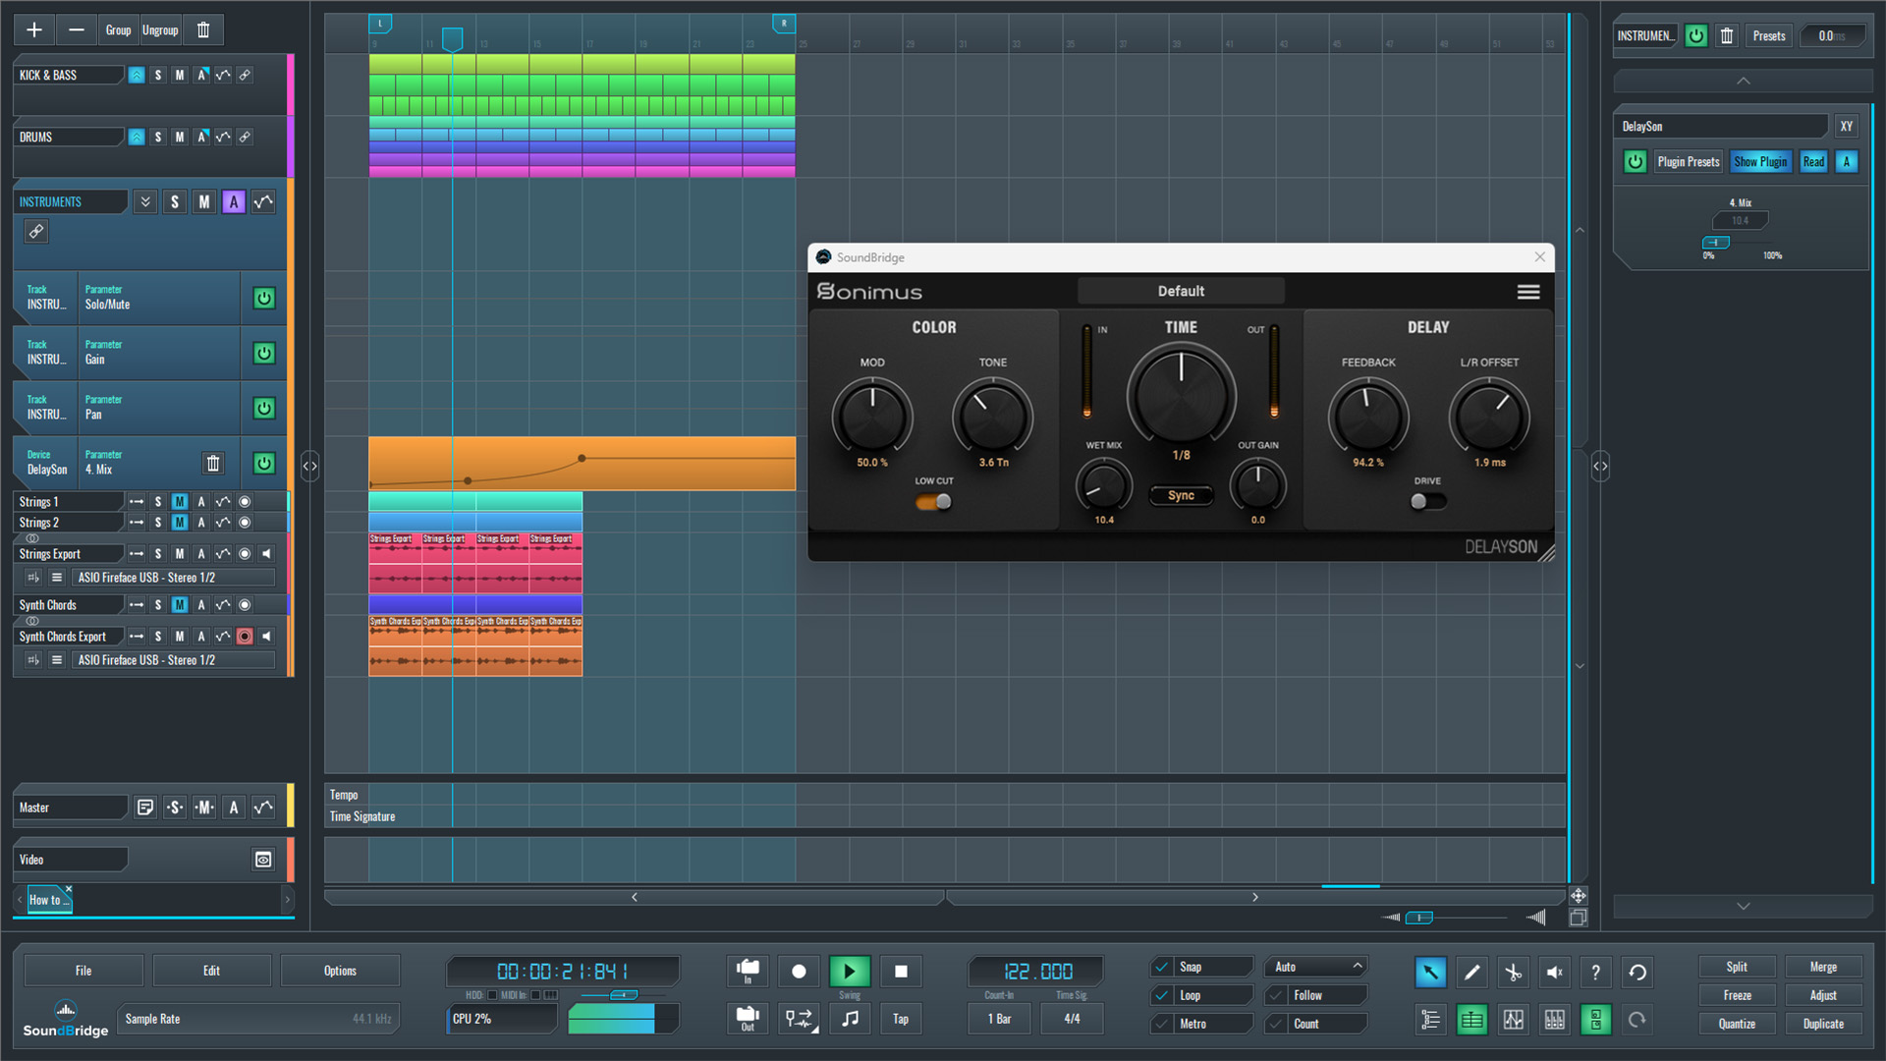
Task: Mute the Strings 1 track
Action: click(180, 502)
